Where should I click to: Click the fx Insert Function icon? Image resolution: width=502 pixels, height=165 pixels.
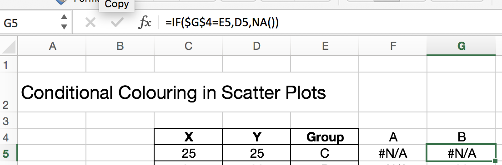point(145,23)
